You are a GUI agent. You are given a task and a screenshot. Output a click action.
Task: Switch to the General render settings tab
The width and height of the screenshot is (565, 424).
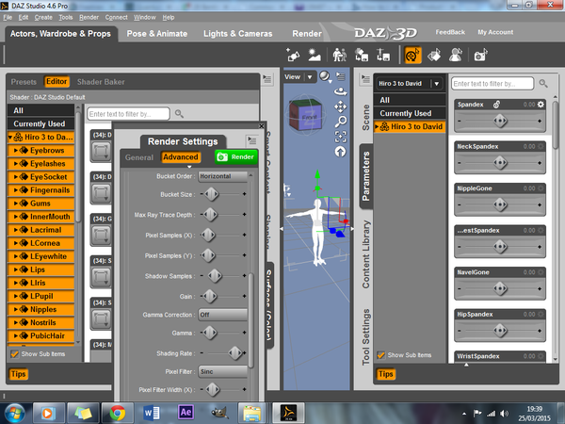pyautogui.click(x=139, y=157)
